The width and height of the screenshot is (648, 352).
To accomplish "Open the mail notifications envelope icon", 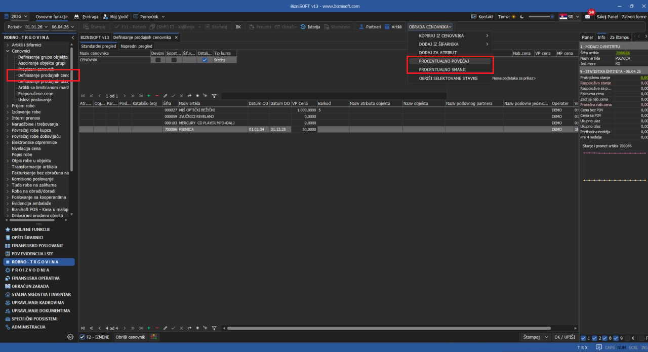I will coord(588,17).
